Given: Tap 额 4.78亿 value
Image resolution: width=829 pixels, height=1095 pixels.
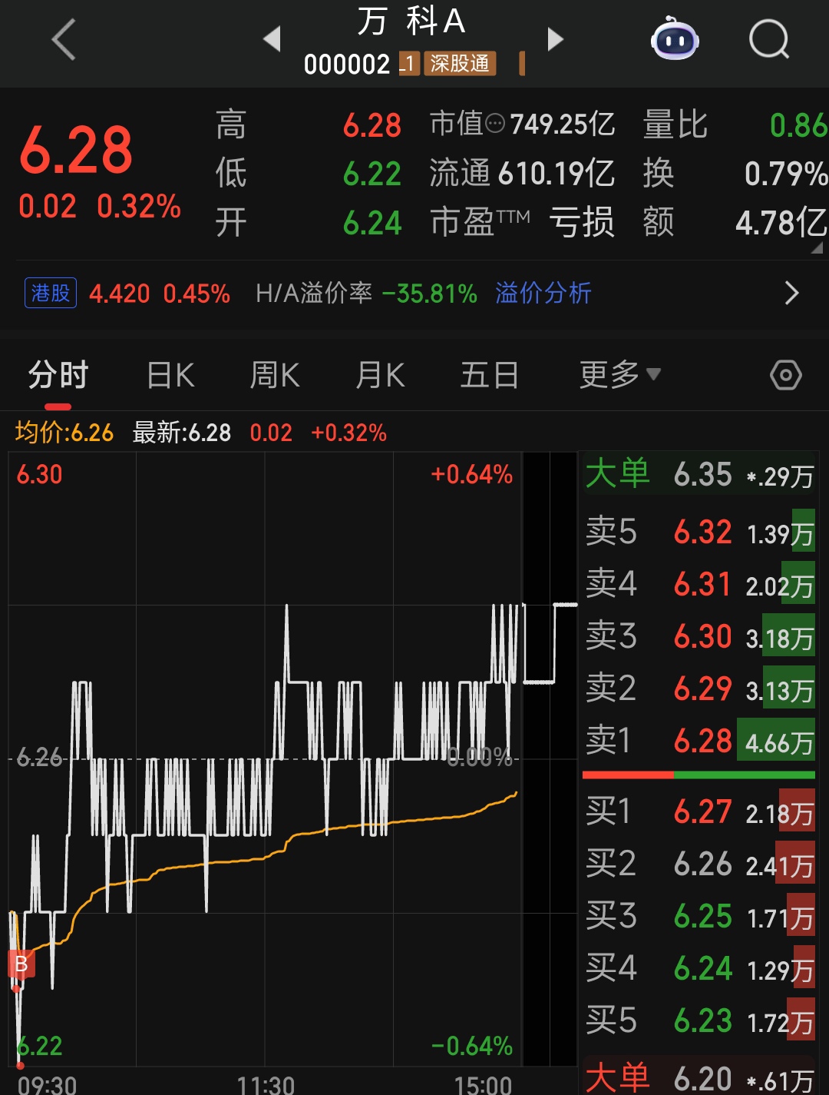Looking at the screenshot, I should pyautogui.click(x=781, y=224).
